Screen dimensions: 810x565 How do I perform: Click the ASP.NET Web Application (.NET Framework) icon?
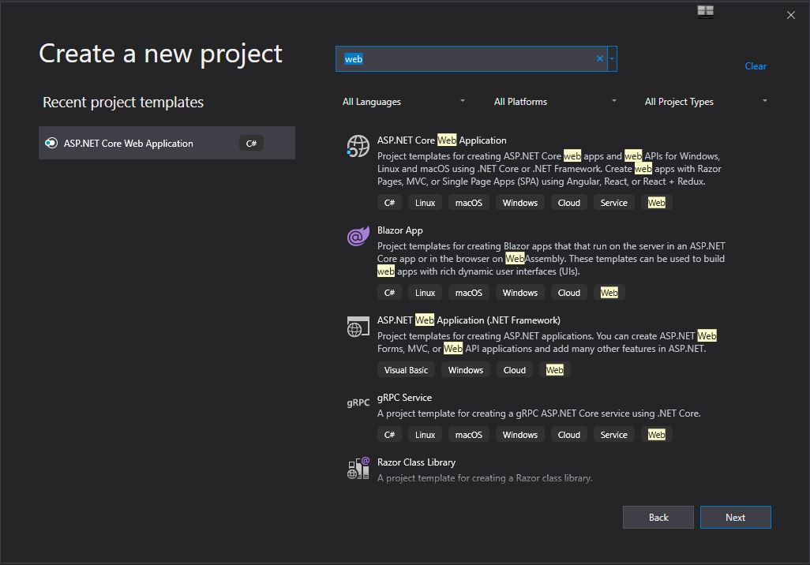(x=358, y=327)
